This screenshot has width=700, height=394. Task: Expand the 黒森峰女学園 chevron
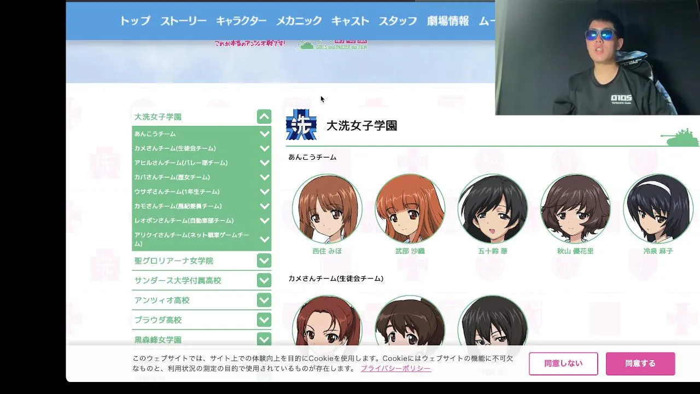pyautogui.click(x=264, y=340)
